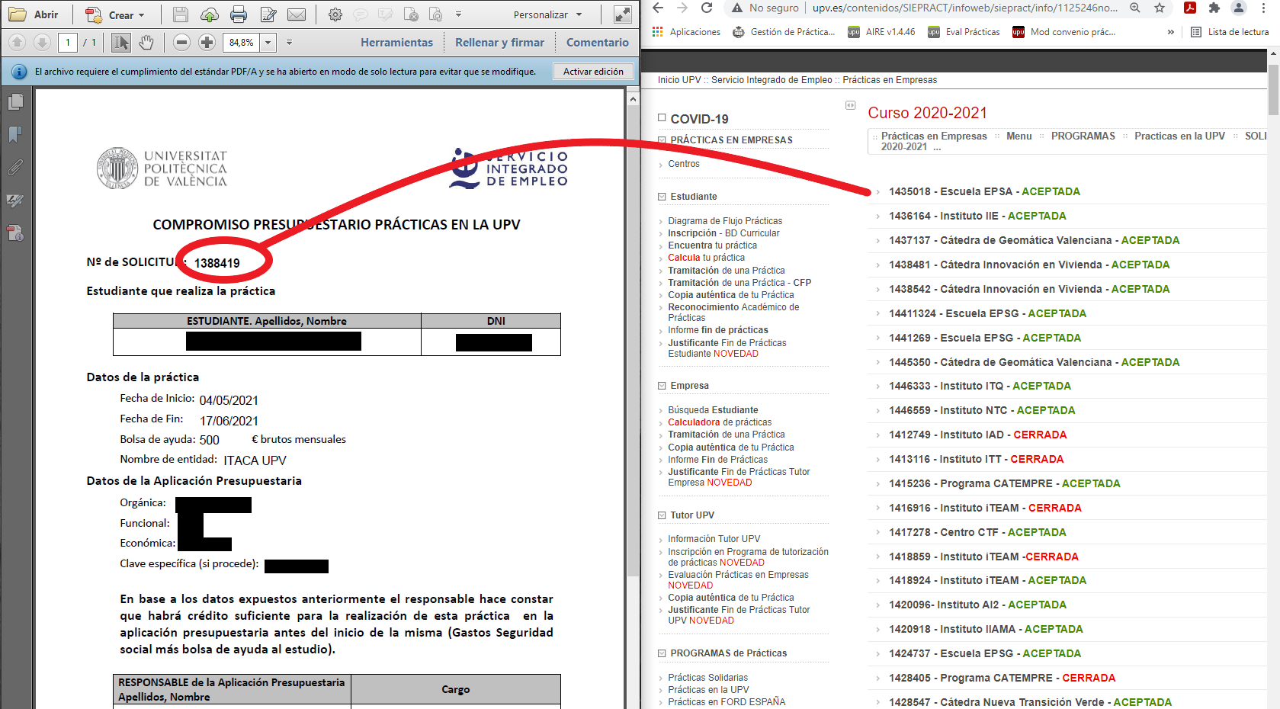Viewport: 1280px width, 709px height.
Task: Select the hand pan tool
Action: tap(146, 43)
